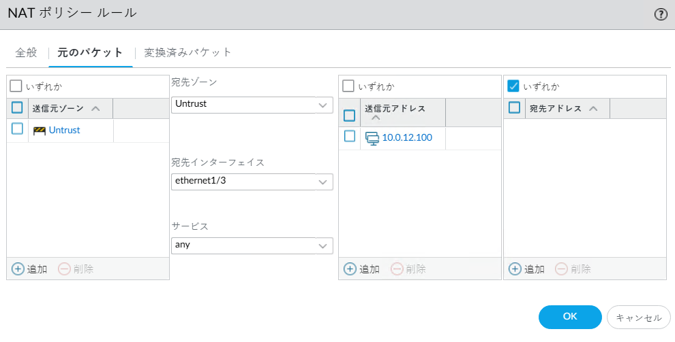This screenshot has height=342, width=675.
Task: Select the checkbox in the Untrust zone row
Action: click(18, 129)
